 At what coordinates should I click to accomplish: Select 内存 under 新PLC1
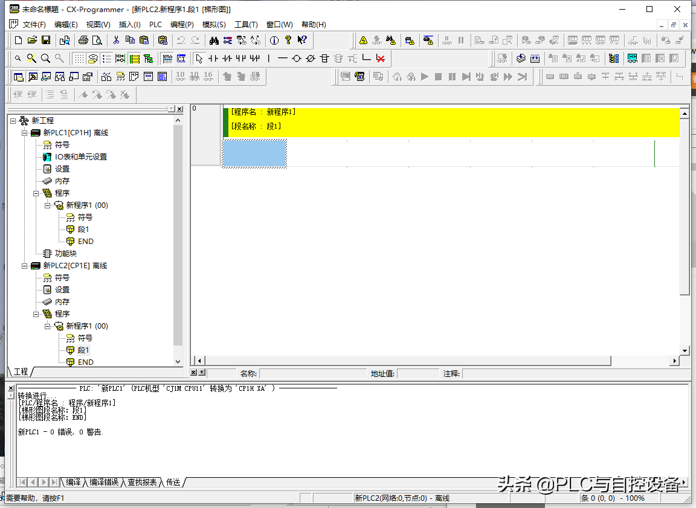tap(62, 181)
